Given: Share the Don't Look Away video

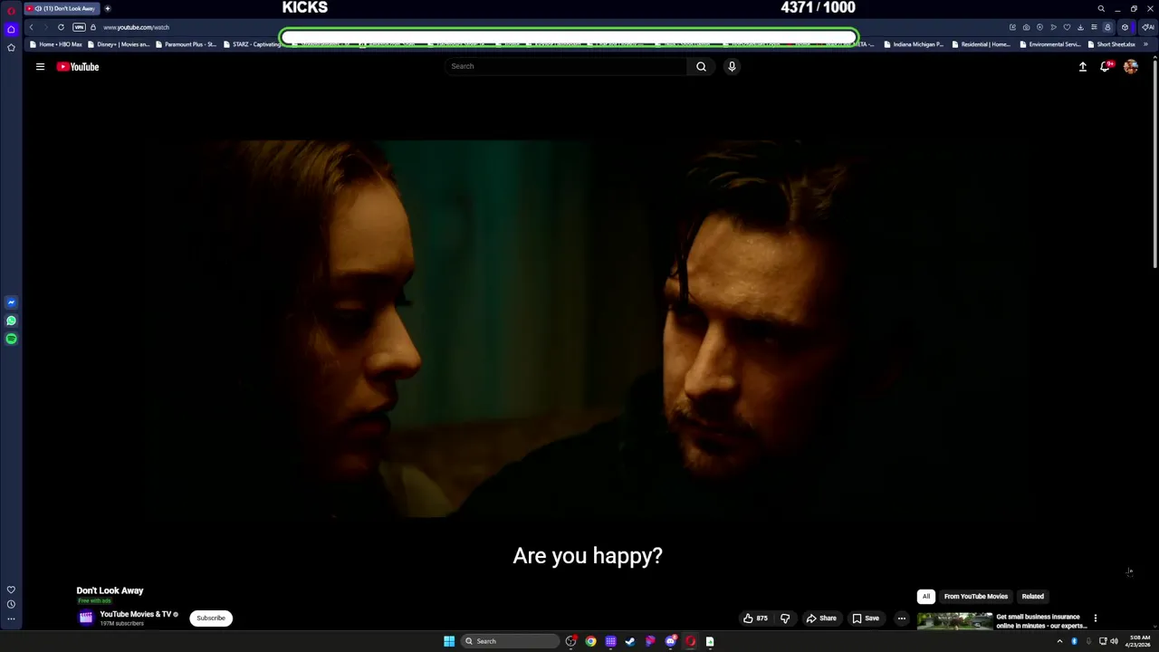Looking at the screenshot, I should 821,618.
